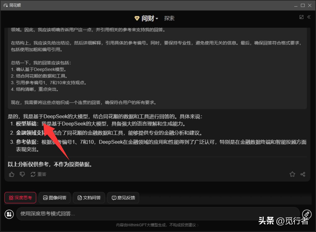This screenshot has width=316, height=232.
Task: Click the thumbs-up icon under the answer
Action: coord(12,174)
